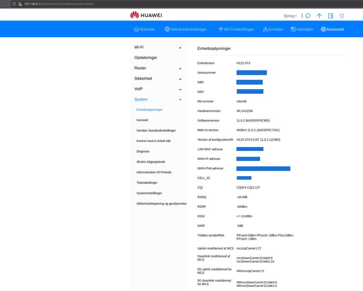Image resolution: width=363 pixels, height=291 pixels.
Task: Click WEBUI 11.0.2.1(W2SP6C7201) value
Action: [258, 130]
